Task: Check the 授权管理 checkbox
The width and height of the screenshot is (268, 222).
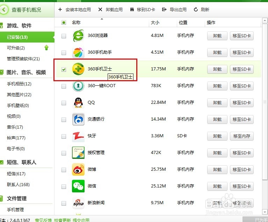Action: click(x=64, y=153)
